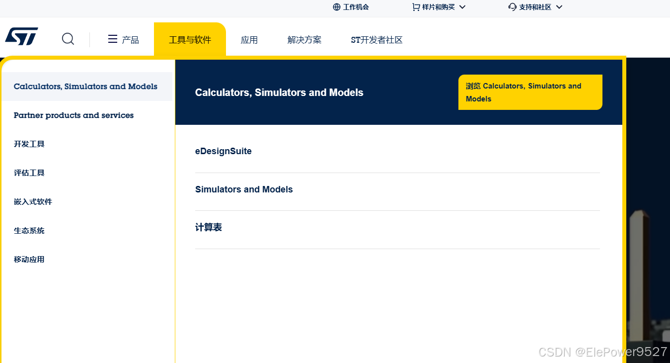Click the ST logo

[x=21, y=36]
